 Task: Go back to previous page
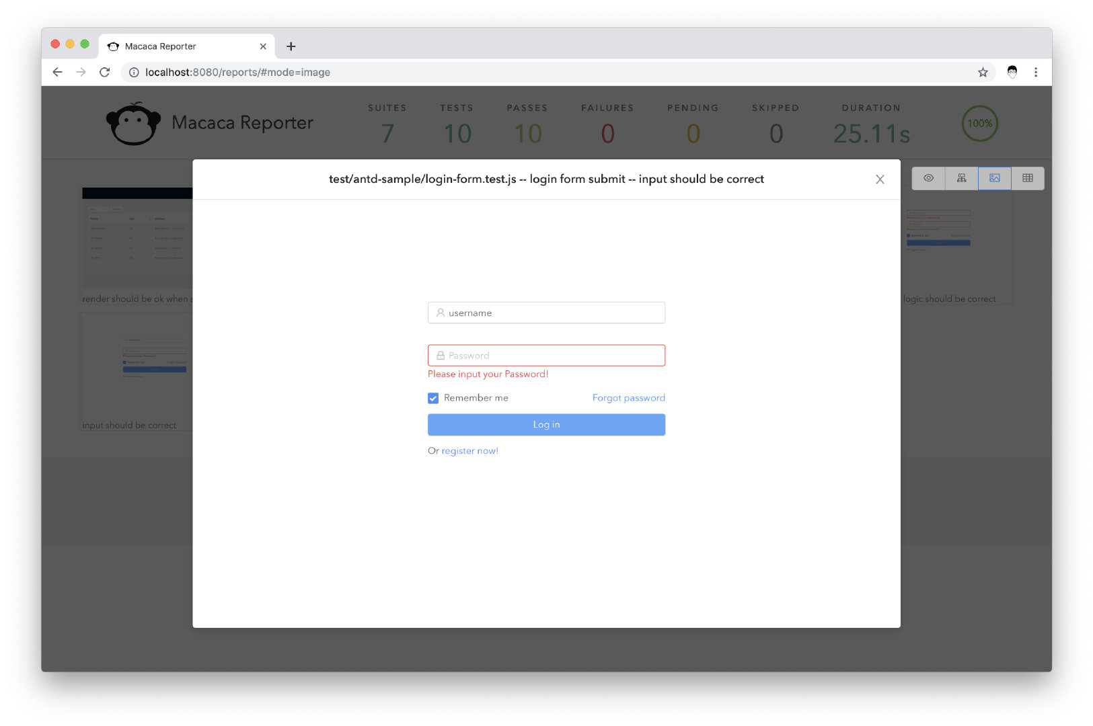57,73
